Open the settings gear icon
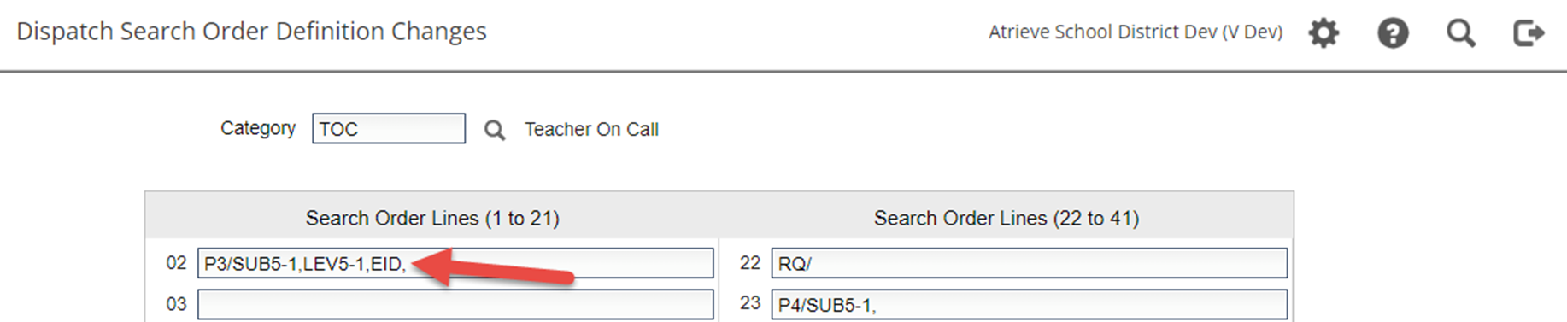Screen dimensions: 1567x322 [1323, 33]
